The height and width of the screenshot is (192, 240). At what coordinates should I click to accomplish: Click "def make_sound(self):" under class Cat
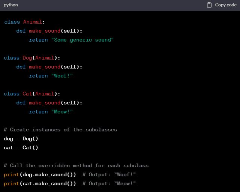[49, 103]
